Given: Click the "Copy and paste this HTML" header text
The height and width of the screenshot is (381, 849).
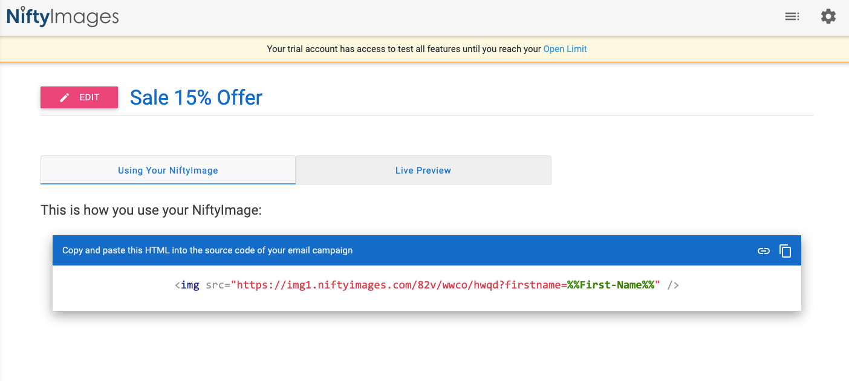Looking at the screenshot, I should pyautogui.click(x=207, y=250).
